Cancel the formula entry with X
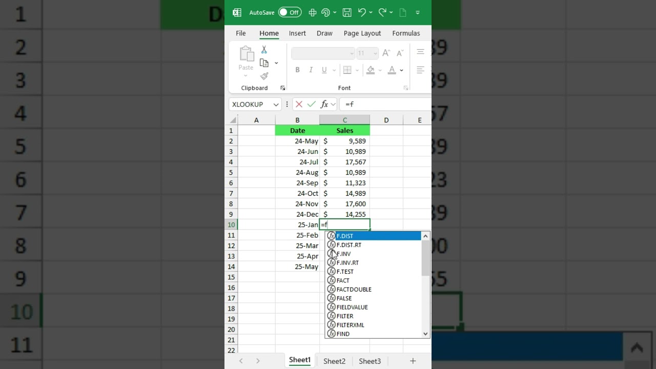The width and height of the screenshot is (656, 369). coord(299,104)
